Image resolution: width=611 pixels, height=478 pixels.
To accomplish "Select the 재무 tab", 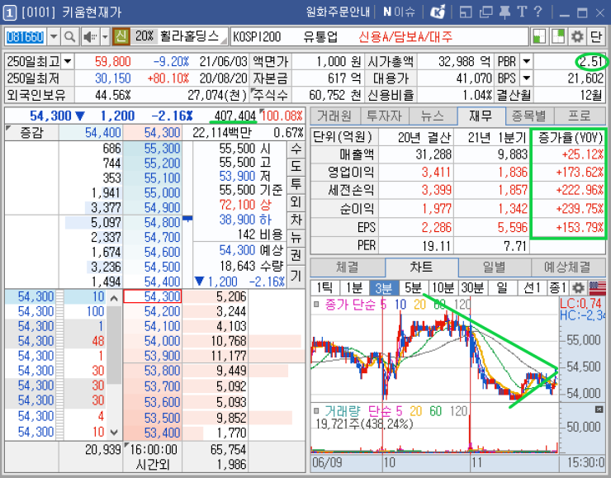I will pyautogui.click(x=481, y=116).
